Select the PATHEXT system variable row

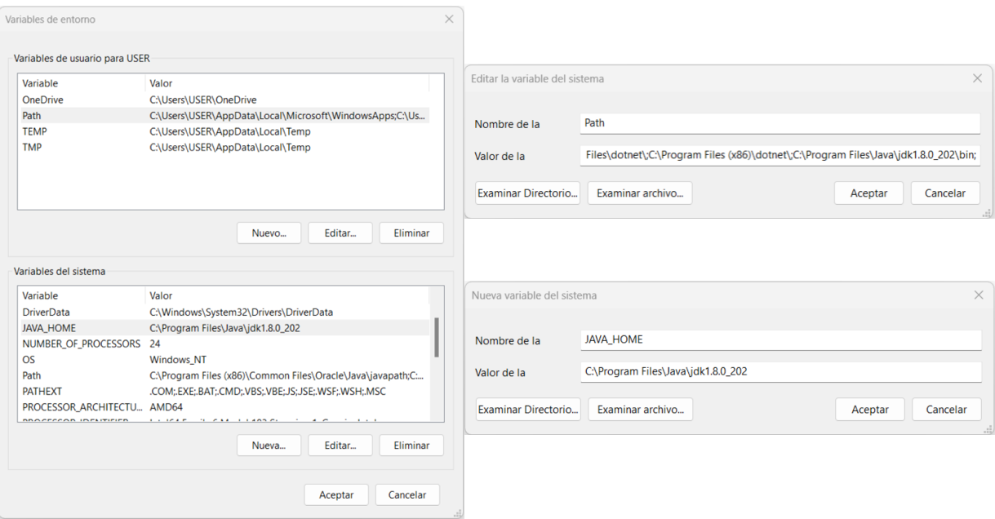click(x=223, y=391)
